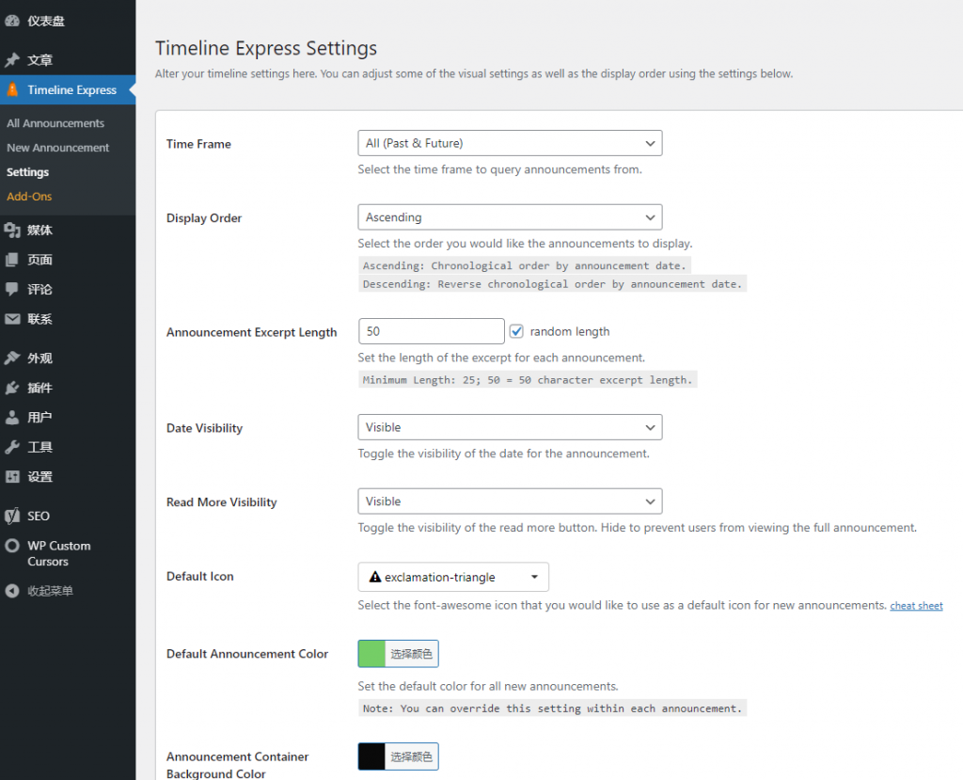Click the Yoast SEO icon
Viewport: 963px width, 780px height.
click(12, 517)
